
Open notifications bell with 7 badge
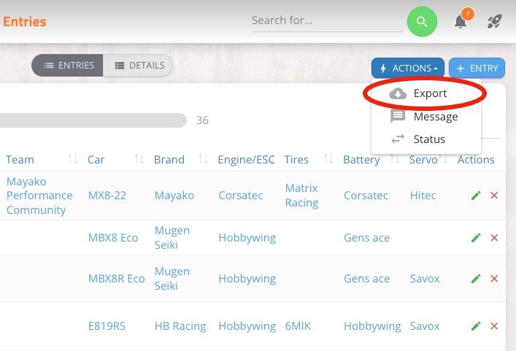coord(461,21)
